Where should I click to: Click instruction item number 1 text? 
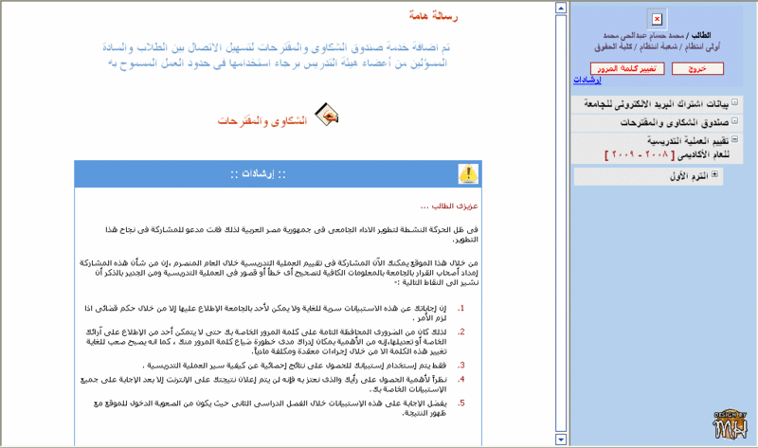[265, 314]
